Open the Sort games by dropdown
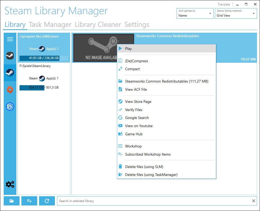The height and width of the screenshot is (211, 260). (195, 13)
